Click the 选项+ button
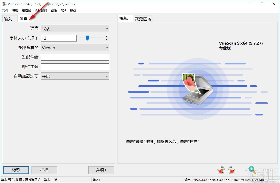 [x=101, y=170]
